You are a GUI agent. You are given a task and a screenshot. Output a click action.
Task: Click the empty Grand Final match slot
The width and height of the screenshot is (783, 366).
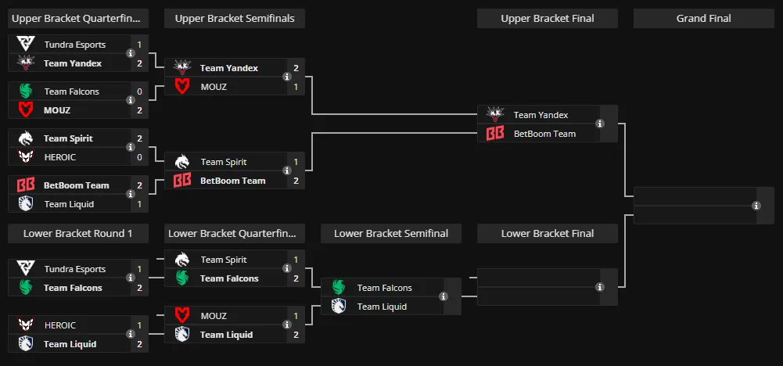coord(703,206)
